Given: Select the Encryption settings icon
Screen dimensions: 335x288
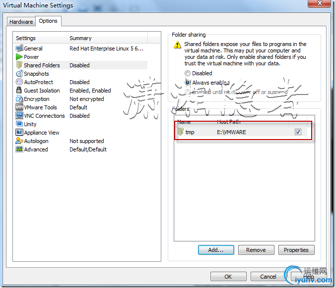Looking at the screenshot, I should (19, 98).
